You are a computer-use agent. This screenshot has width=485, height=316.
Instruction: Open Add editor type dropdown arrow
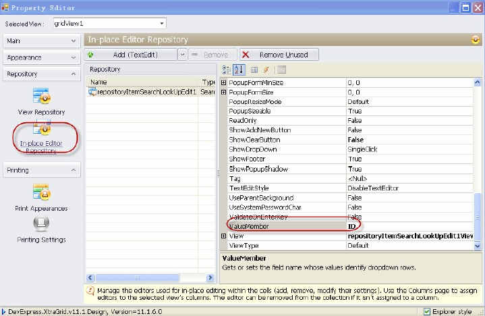[182, 55]
